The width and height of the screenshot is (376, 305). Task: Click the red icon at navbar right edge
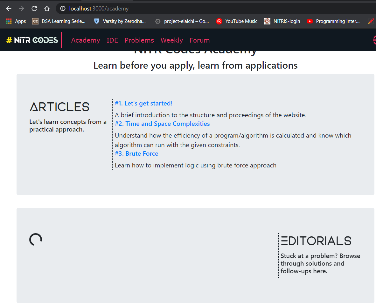(374, 40)
